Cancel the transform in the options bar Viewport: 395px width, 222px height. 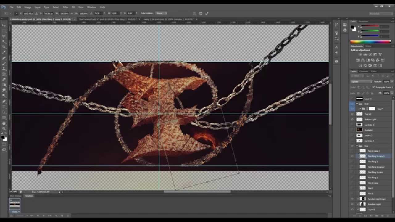[x=201, y=14]
